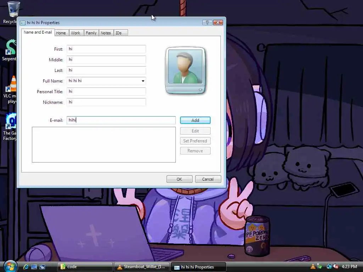363x272 pixels.
Task: Click Show Desktop quick launch icon
Action: (34, 267)
